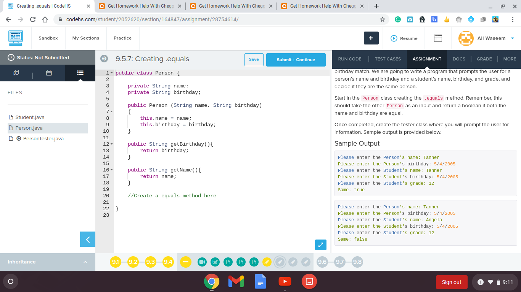Open the DOCS tab
Viewport: 521px width, 292px height.
[x=459, y=59]
